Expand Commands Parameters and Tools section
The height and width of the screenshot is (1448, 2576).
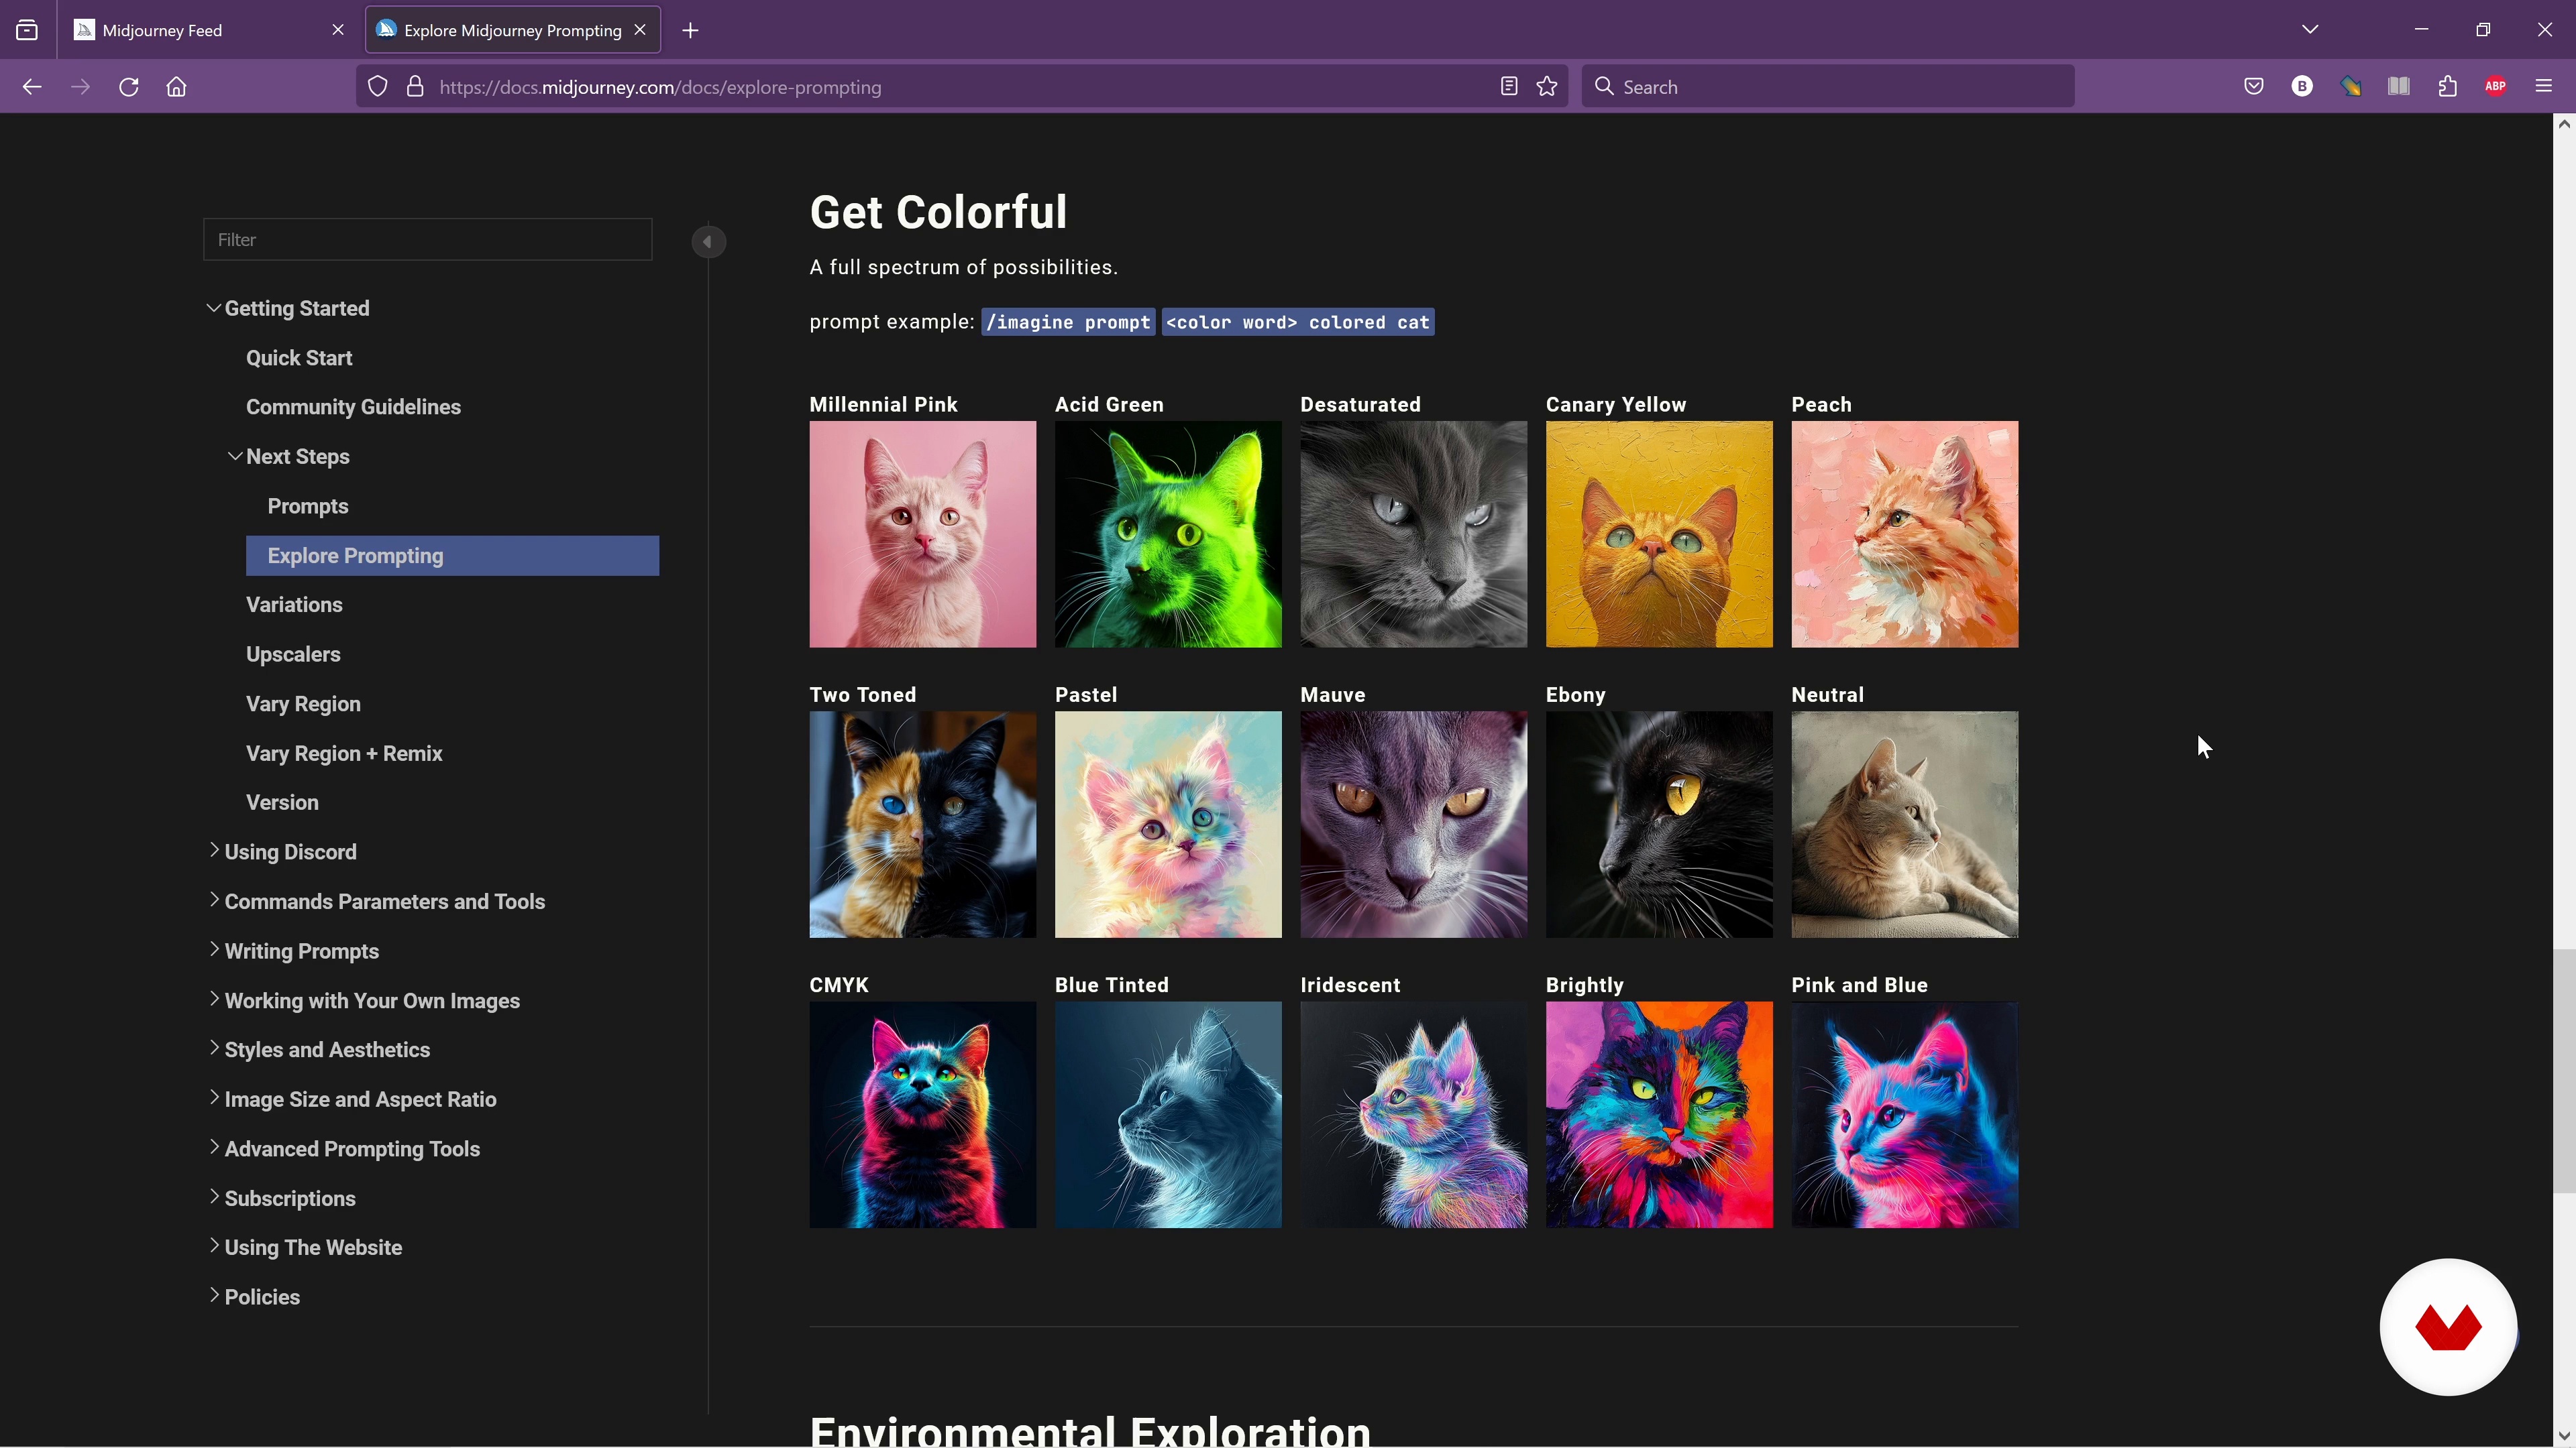(213, 900)
